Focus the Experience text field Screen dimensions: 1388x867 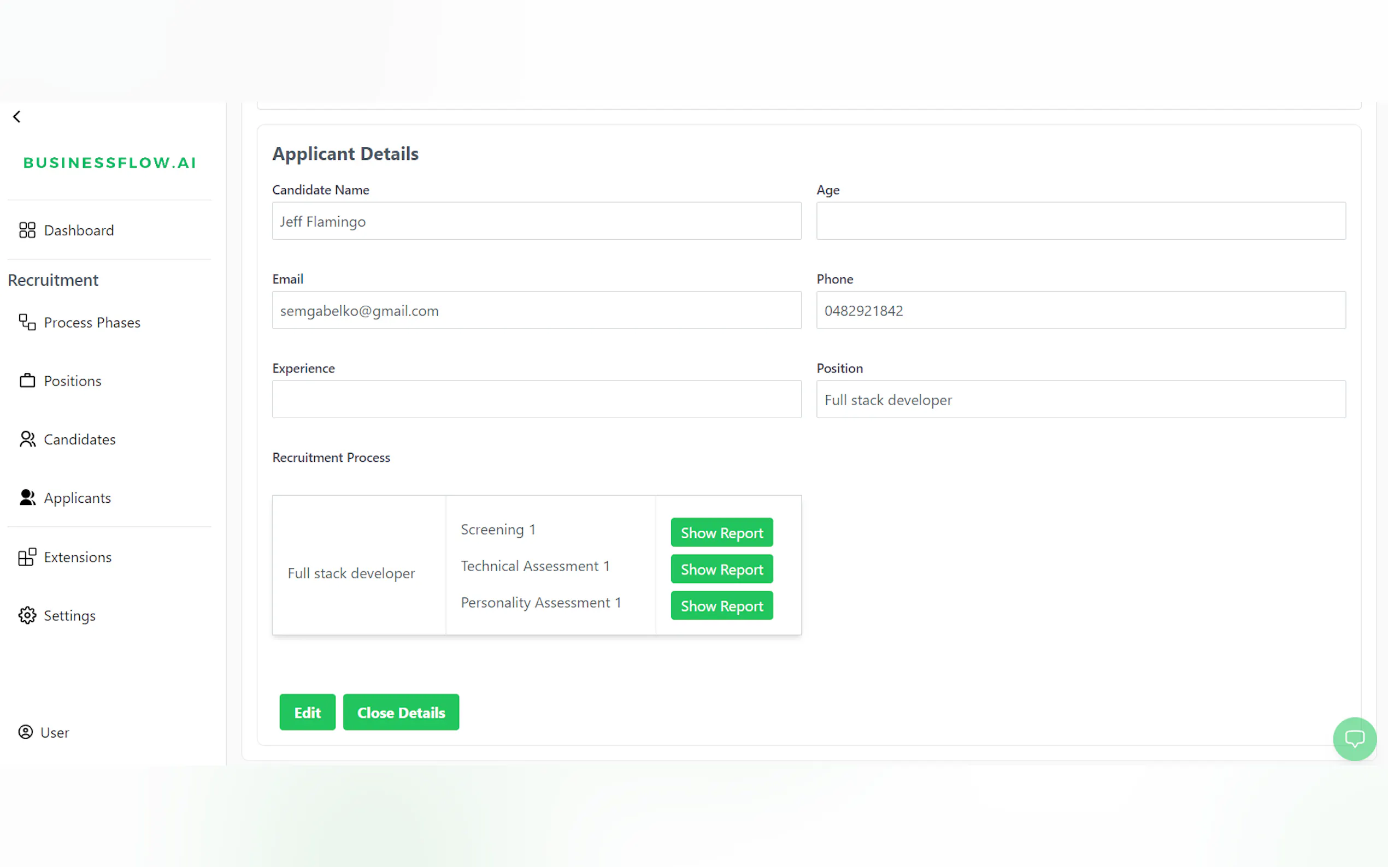pos(536,400)
